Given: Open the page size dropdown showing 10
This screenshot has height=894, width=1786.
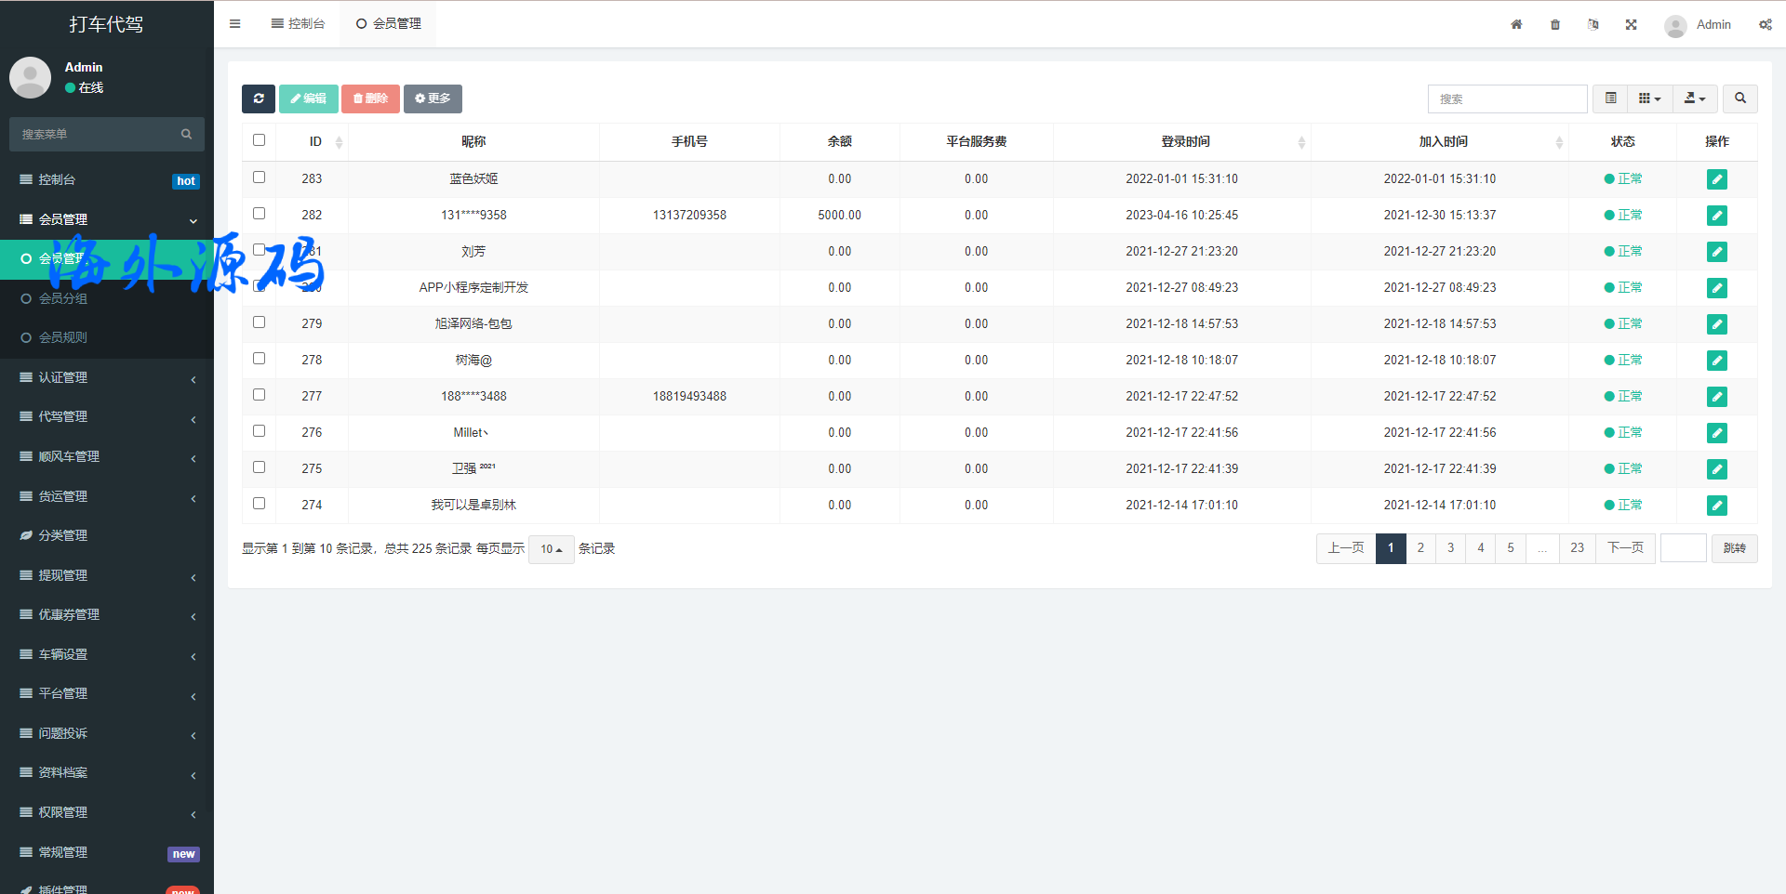Looking at the screenshot, I should [x=551, y=549].
